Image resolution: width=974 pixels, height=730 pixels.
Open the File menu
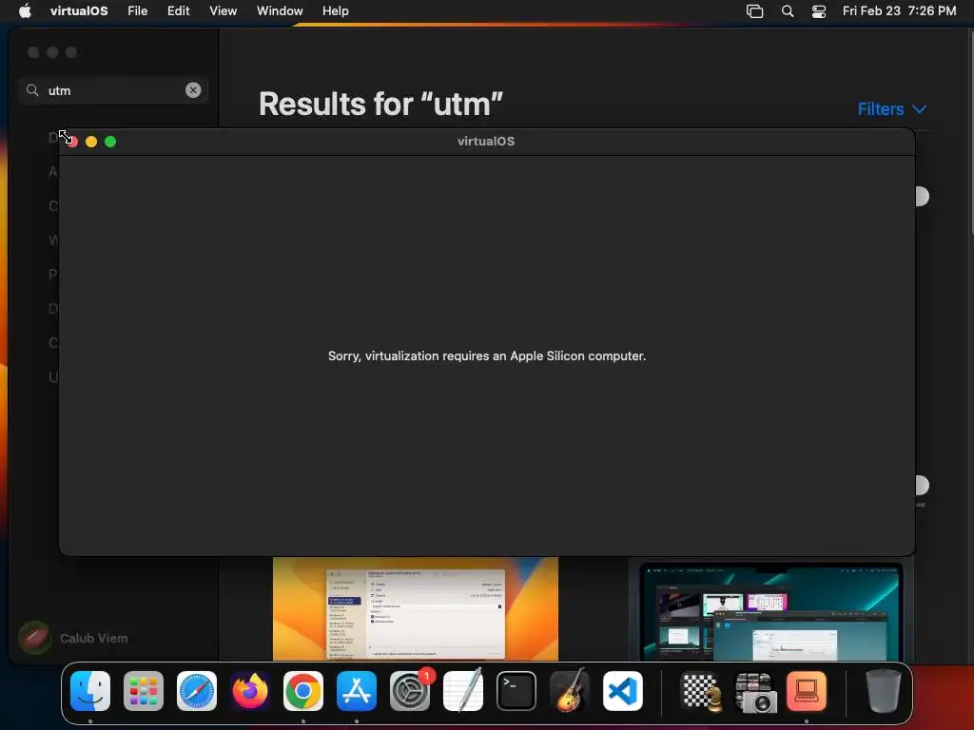pos(137,10)
